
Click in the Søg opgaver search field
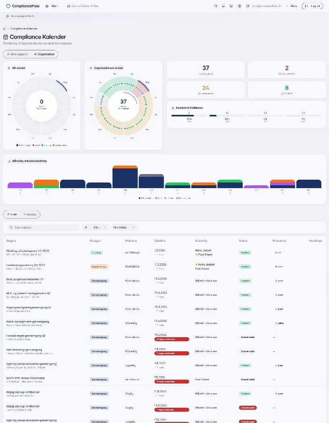[x=44, y=228]
